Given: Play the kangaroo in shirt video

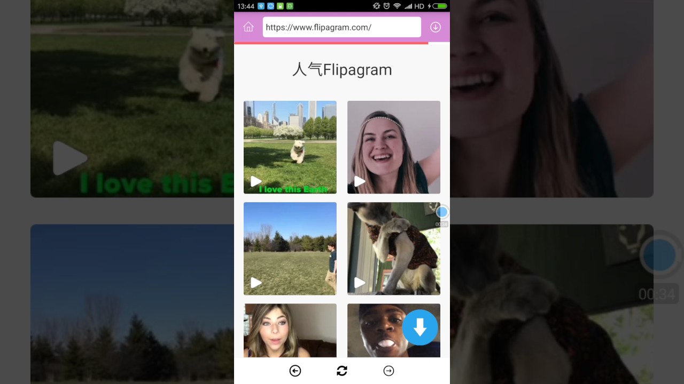Looking at the screenshot, I should [394, 249].
